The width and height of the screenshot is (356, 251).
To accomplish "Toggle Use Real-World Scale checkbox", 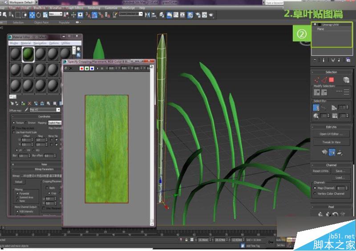I will pyautogui.click(x=14, y=132).
